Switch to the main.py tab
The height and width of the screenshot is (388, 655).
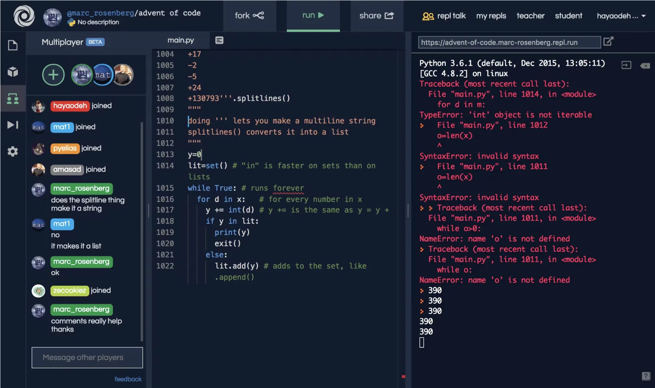(x=180, y=40)
